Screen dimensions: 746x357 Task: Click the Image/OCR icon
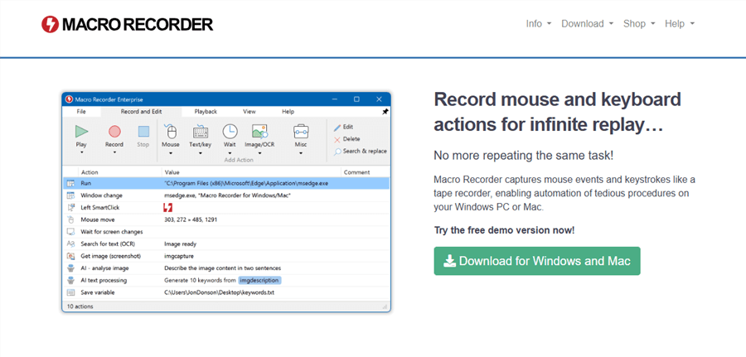tap(259, 131)
